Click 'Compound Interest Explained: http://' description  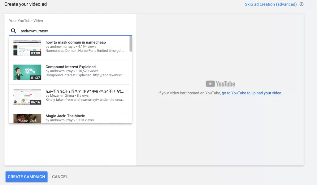(x=85, y=75)
